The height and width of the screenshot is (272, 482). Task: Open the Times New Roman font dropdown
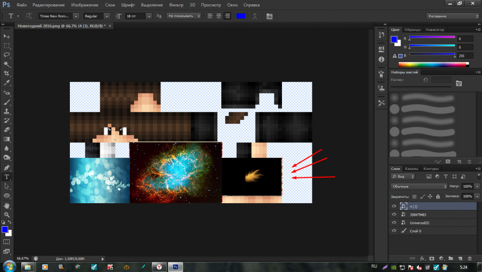pyautogui.click(x=55, y=16)
